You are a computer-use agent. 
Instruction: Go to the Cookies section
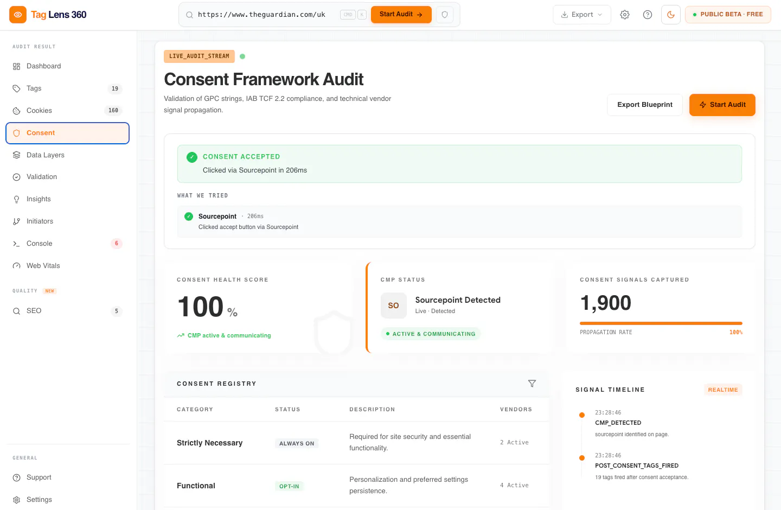point(68,111)
